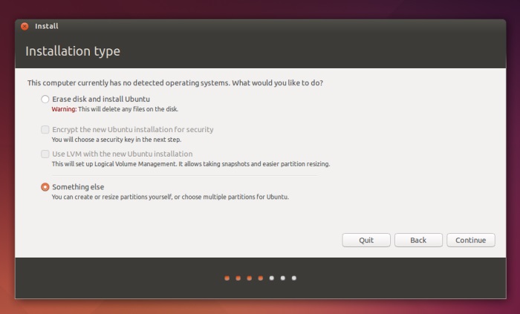Image resolution: width=520 pixels, height=314 pixels.
Task: Click the 'Warning:' red text label
Action: [x=64, y=109]
